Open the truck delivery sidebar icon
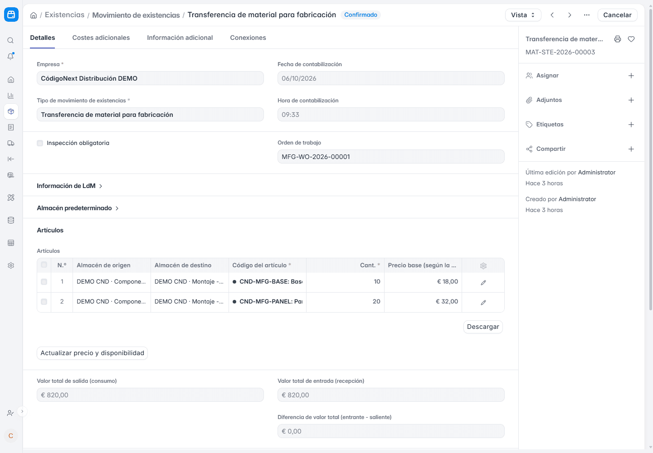This screenshot has width=653, height=453. click(x=11, y=143)
